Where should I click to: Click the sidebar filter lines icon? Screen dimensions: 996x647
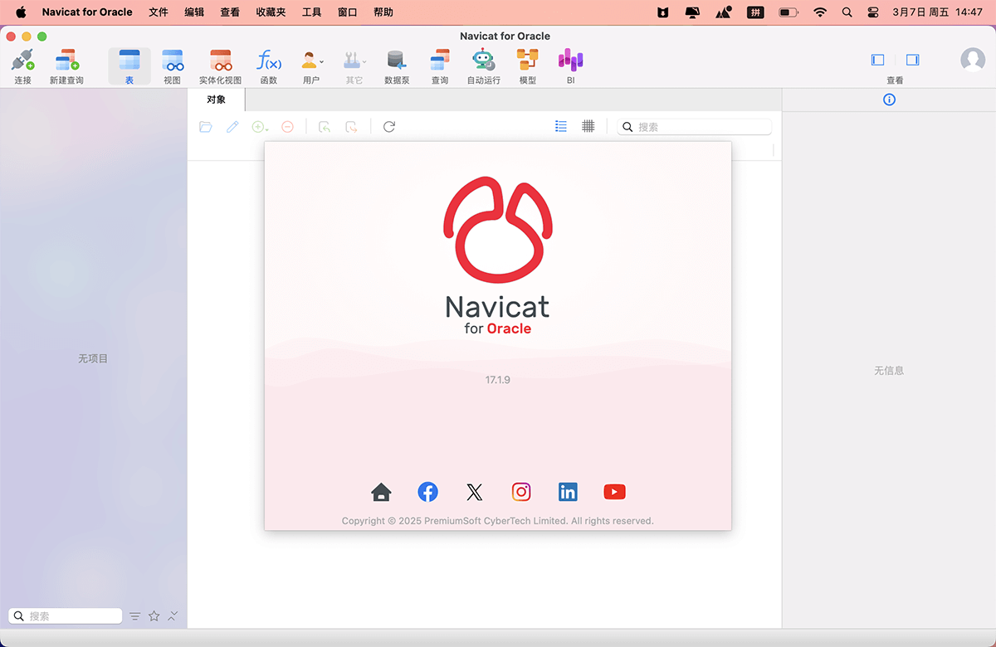tap(134, 616)
